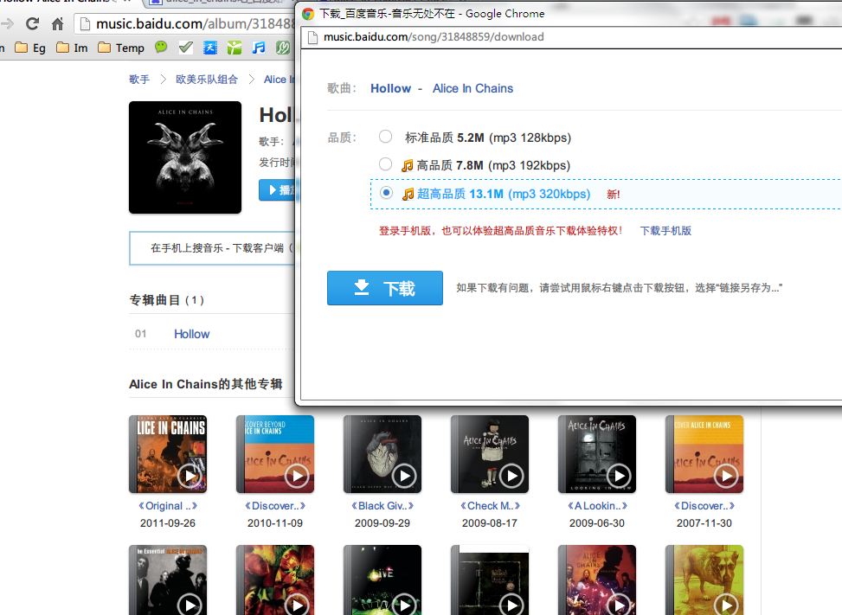The height and width of the screenshot is (615, 842).
Task: Open the 《Discover..》 2010 album title link
Action: tap(275, 505)
